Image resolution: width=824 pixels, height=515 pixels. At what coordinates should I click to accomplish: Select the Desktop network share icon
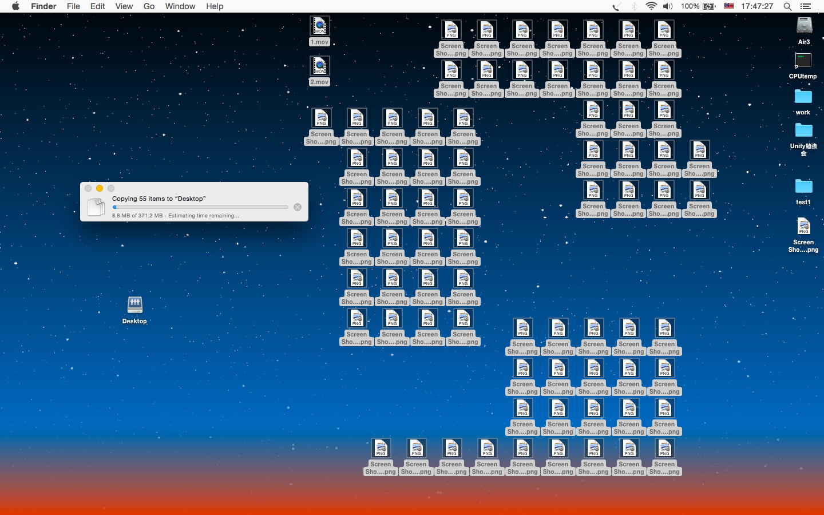(x=134, y=305)
